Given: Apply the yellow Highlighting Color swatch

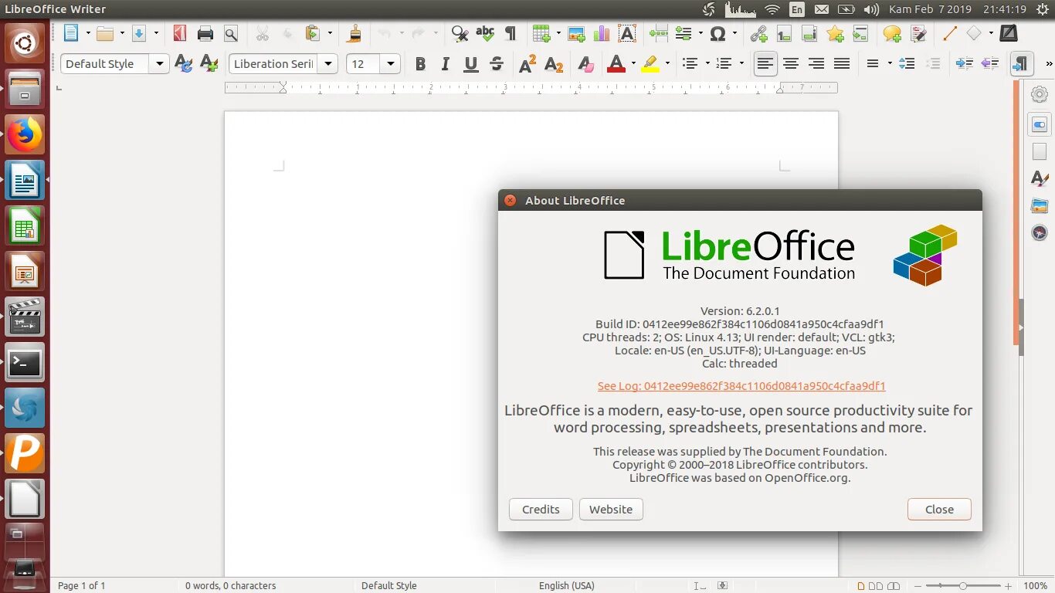Looking at the screenshot, I should tap(650, 64).
